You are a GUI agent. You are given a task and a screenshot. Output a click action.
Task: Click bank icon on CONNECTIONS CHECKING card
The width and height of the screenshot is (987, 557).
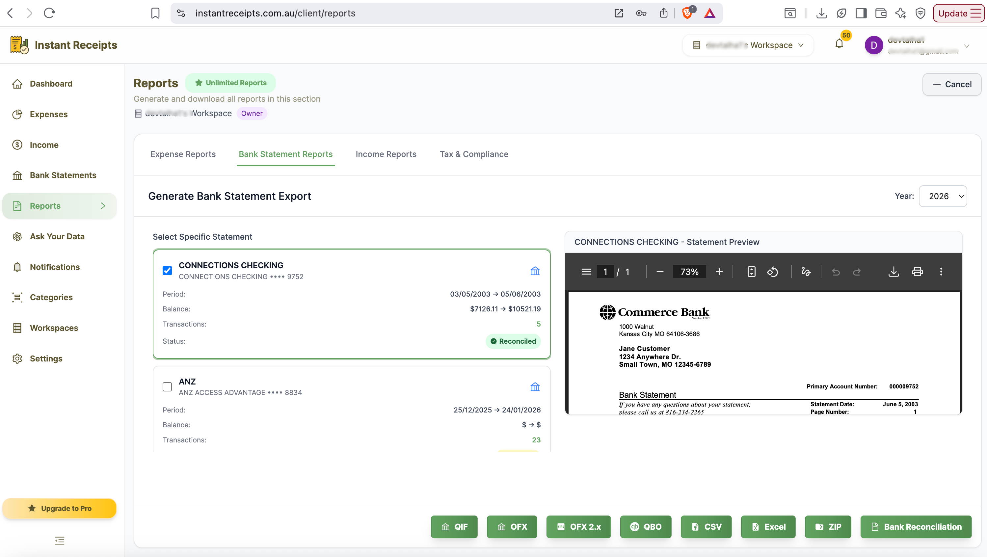point(535,271)
